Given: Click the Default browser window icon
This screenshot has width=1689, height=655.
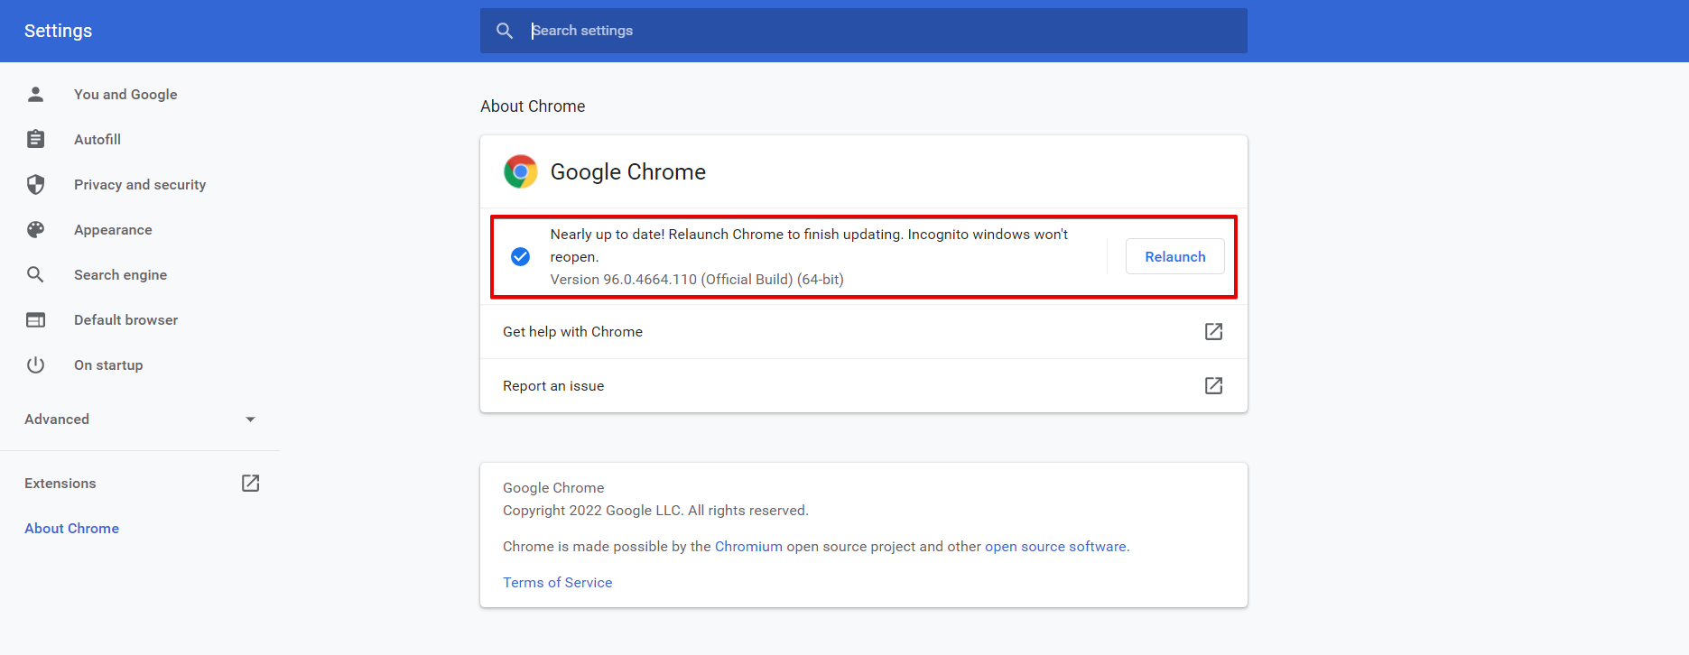Looking at the screenshot, I should [x=35, y=319].
